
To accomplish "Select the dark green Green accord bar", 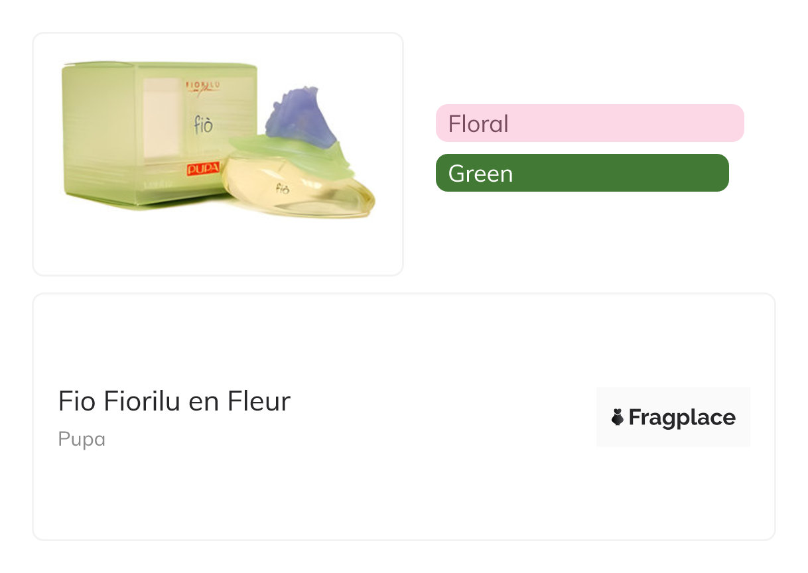I will (x=582, y=173).
